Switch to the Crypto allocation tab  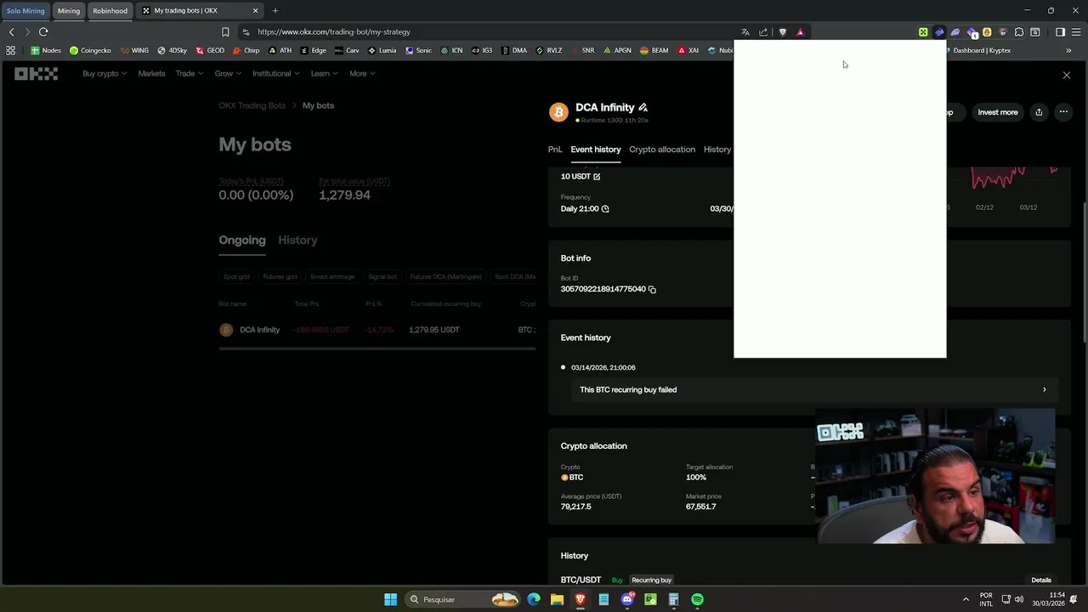[662, 150]
